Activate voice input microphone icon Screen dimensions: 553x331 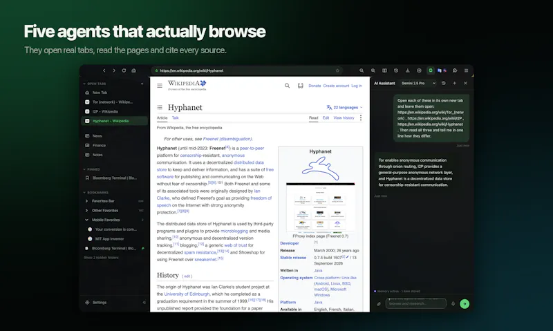click(x=453, y=303)
